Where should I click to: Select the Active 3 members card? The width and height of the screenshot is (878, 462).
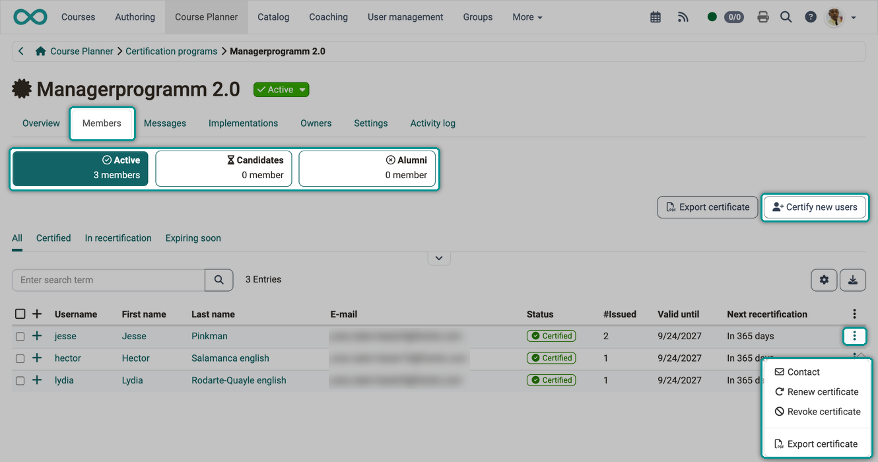[x=81, y=168]
